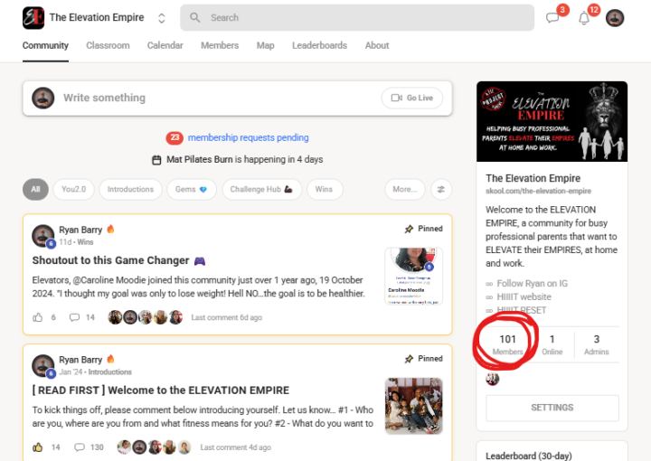
Task: Open profile avatar menu in top bar
Action: pyautogui.click(x=615, y=18)
